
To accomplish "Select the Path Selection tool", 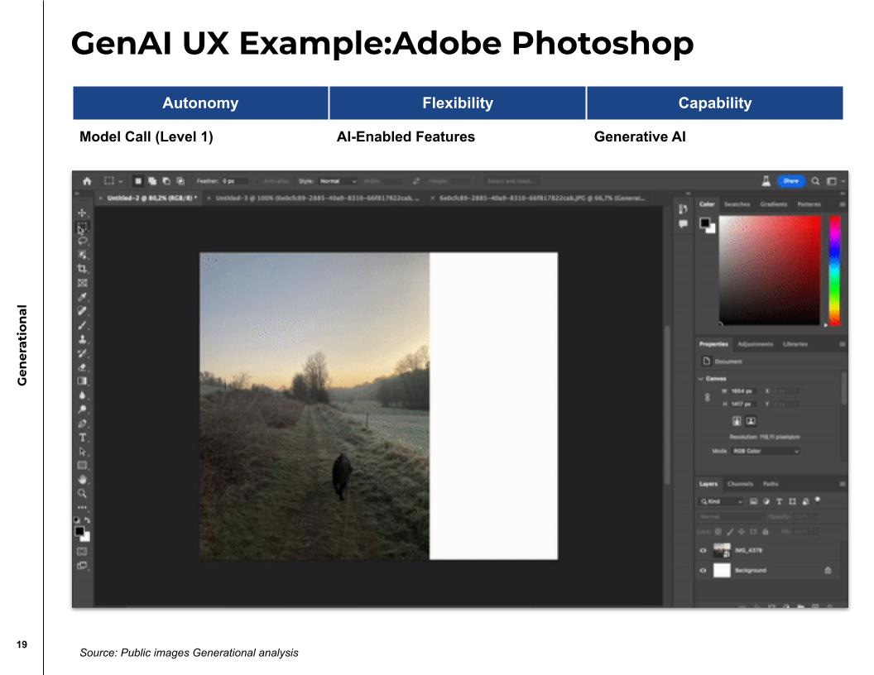I will click(x=82, y=451).
